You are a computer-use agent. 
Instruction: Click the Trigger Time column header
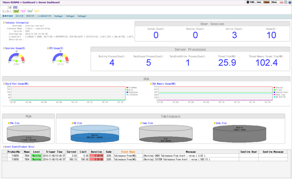[x=54, y=152]
